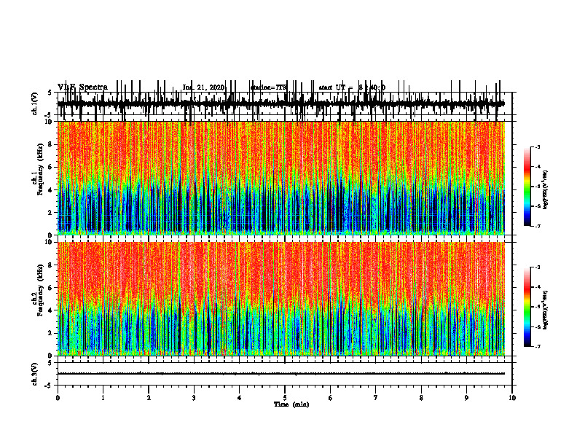Click the ch.1 spectrogram plot area
The height and width of the screenshot is (446, 577).
click(280, 178)
